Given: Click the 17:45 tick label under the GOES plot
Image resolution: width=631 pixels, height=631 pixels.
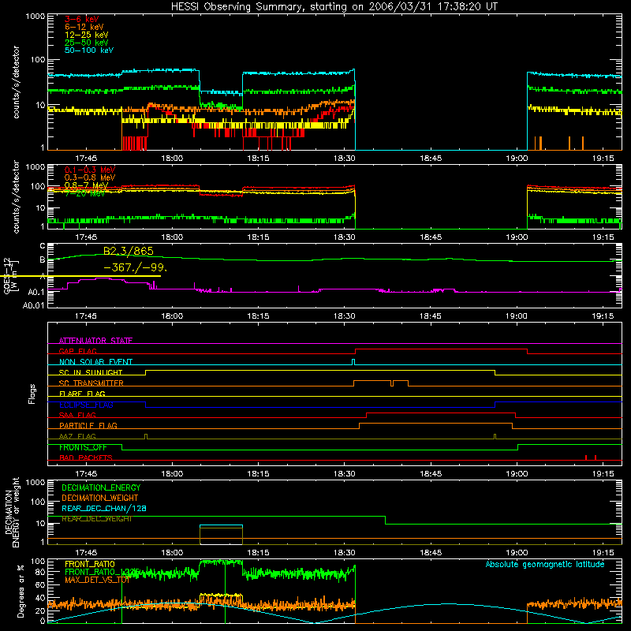Looking at the screenshot, I should click(x=86, y=316).
